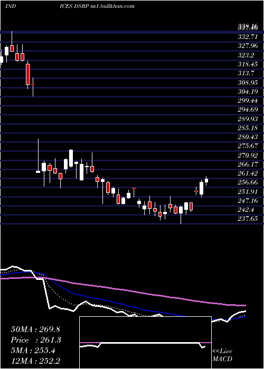The width and height of the screenshot is (264, 369).
Task: Click the Price : 261.3 readout
Action: pos(36,340)
